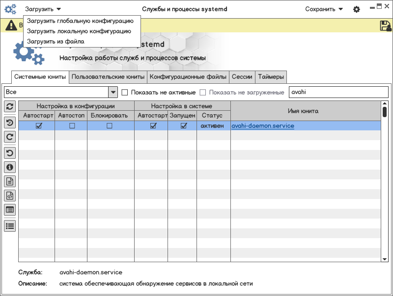Click the refresh units list icon
The image size is (393, 296).
click(10, 106)
